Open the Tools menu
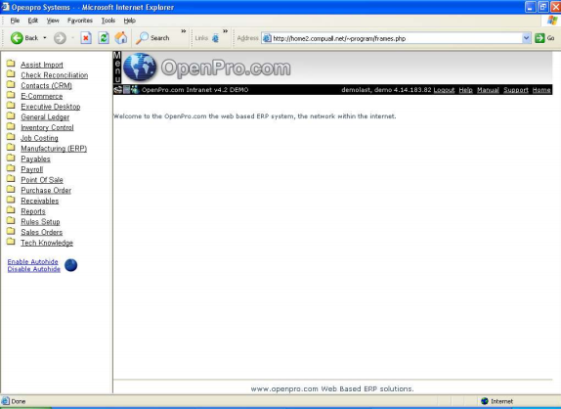The width and height of the screenshot is (561, 409). pyautogui.click(x=108, y=21)
